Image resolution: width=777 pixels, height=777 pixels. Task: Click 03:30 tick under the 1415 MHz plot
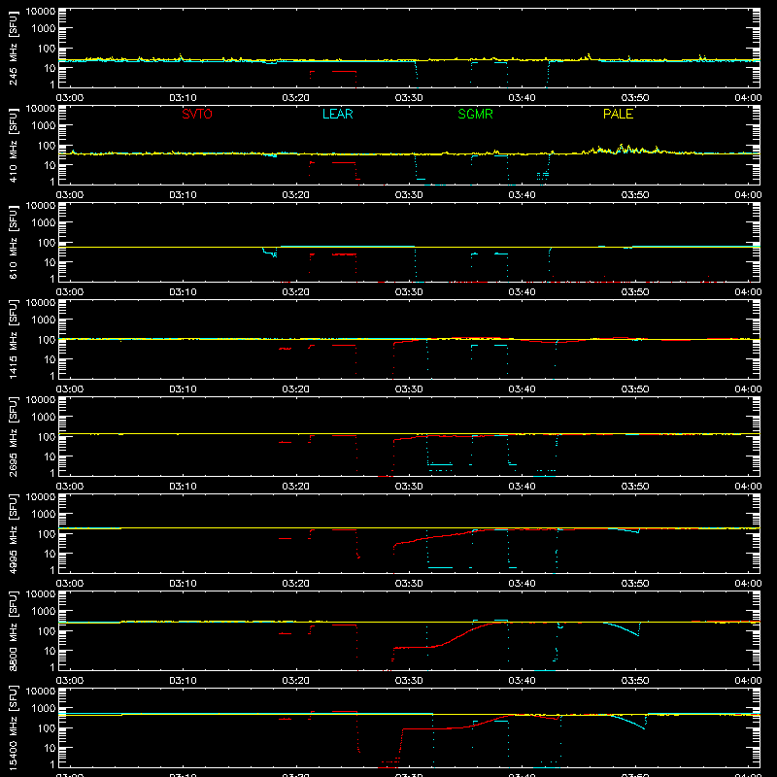click(x=409, y=389)
